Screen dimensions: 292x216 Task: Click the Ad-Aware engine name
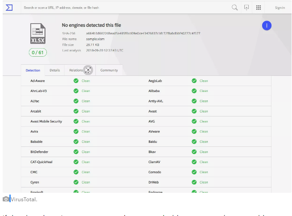pyautogui.click(x=37, y=81)
